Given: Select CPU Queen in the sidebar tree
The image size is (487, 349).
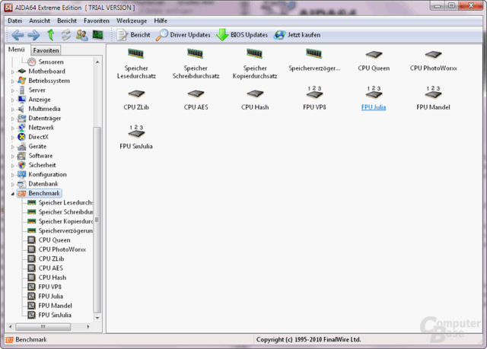Looking at the screenshot, I should point(54,240).
